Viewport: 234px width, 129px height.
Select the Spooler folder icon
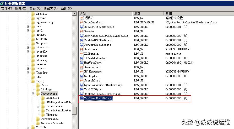[x=33, y=14]
